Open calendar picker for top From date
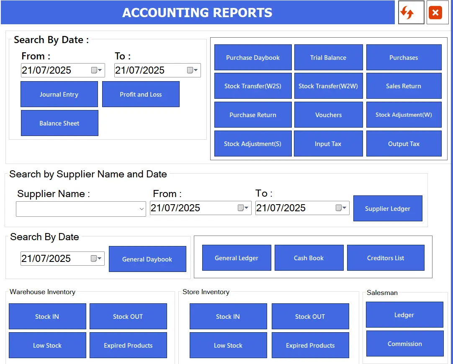453x364 pixels. pos(96,70)
